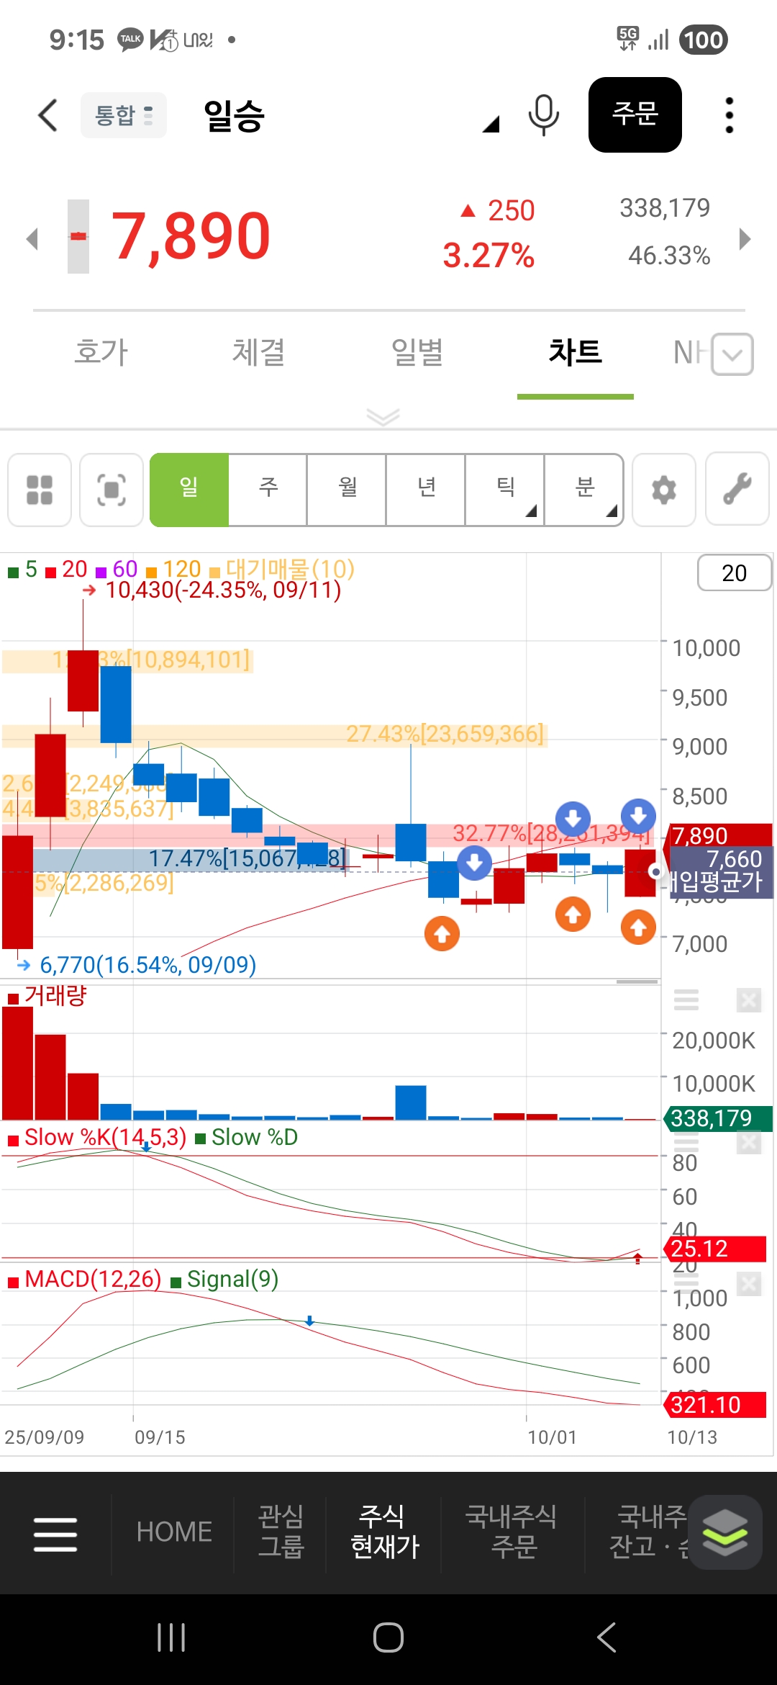Switch to the 체결 tab

coord(258,353)
